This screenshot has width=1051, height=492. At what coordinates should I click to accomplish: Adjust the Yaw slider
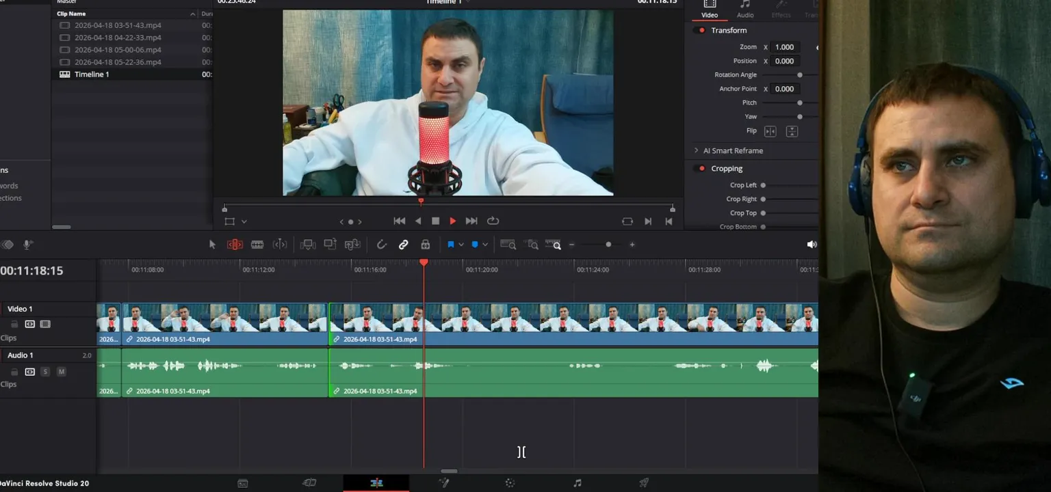pos(799,117)
